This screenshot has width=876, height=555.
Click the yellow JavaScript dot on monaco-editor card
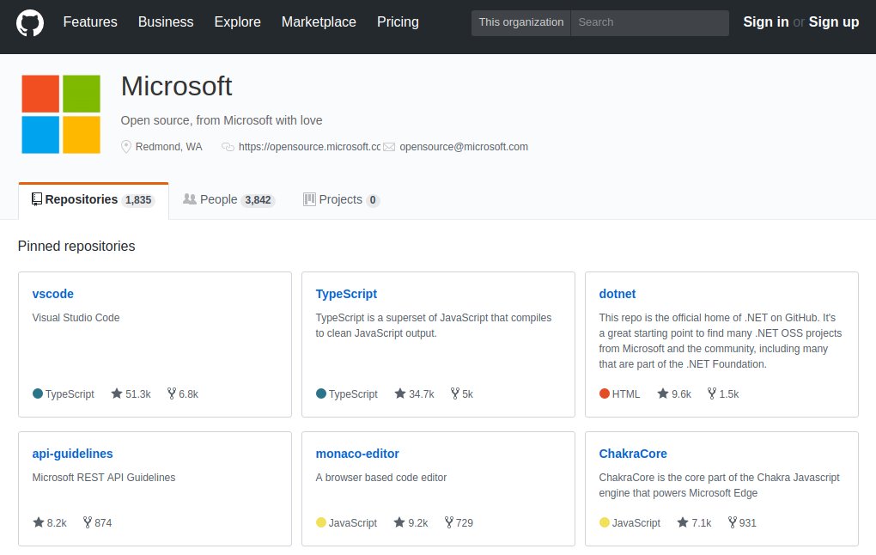tap(320, 522)
